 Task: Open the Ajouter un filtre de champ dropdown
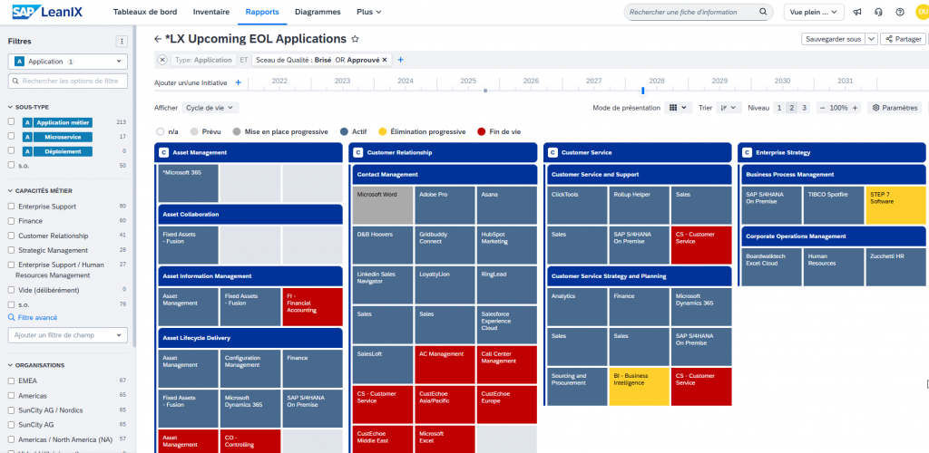67,335
